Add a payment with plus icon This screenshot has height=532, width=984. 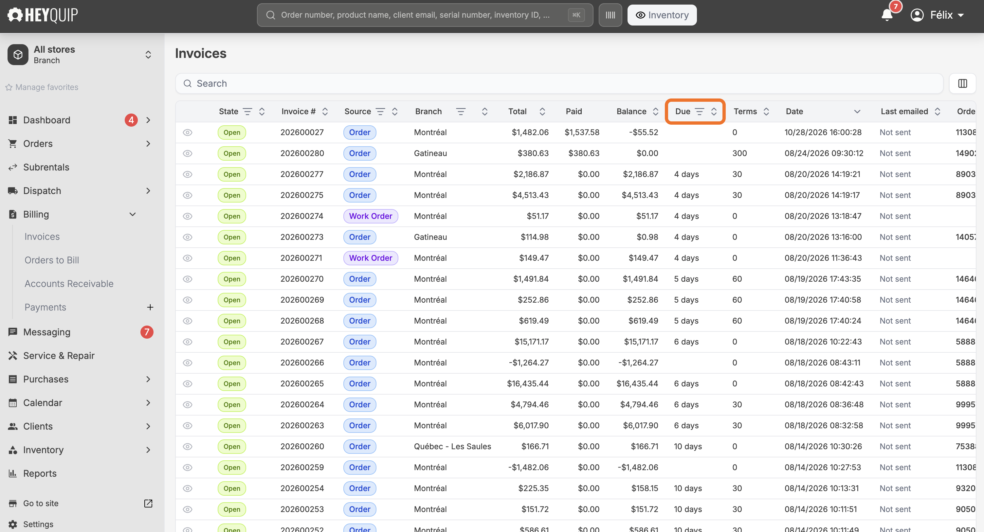click(x=150, y=307)
